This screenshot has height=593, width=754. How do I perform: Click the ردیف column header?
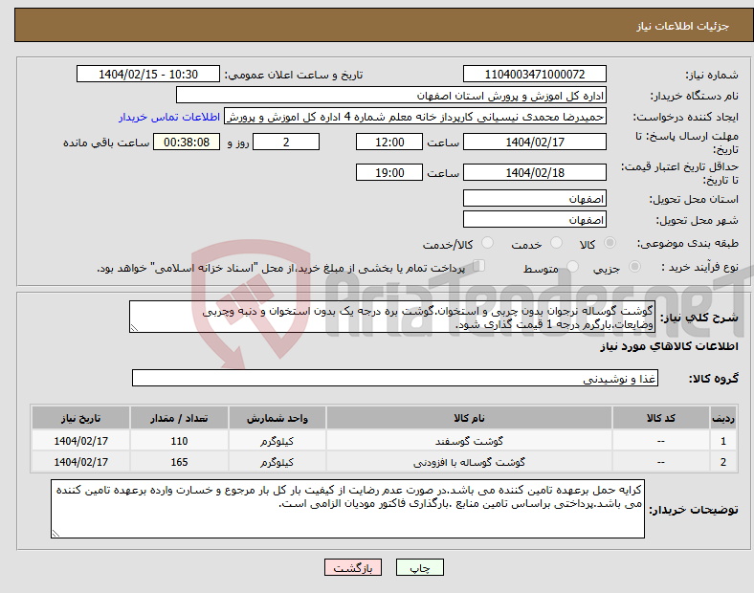click(723, 418)
